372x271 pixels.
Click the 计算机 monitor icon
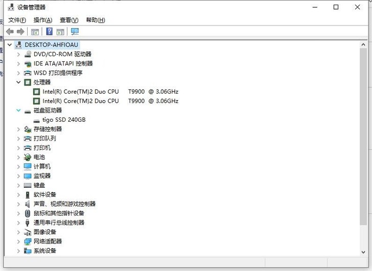coord(28,167)
